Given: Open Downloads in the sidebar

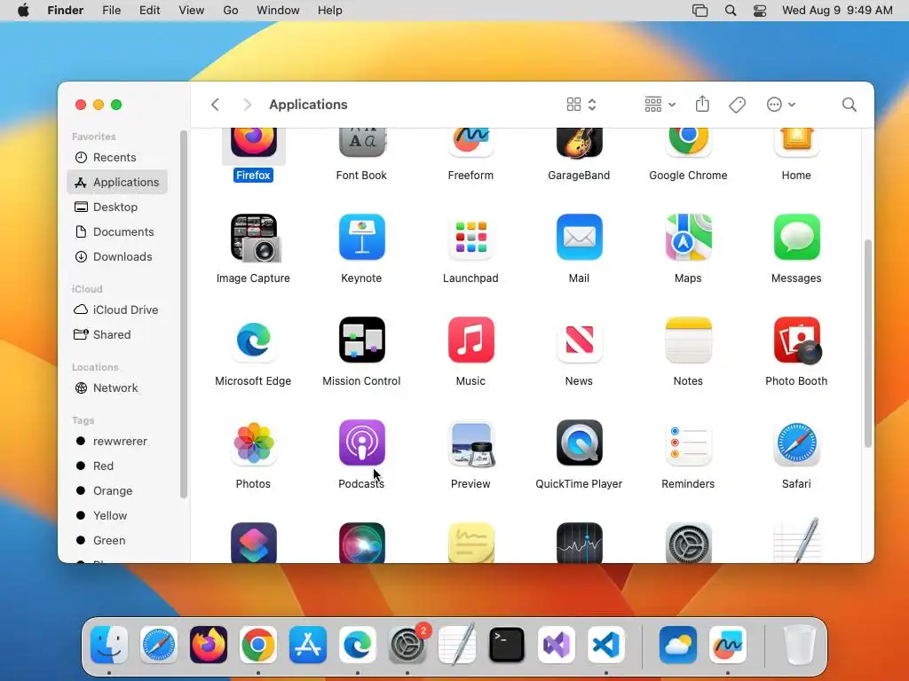Looking at the screenshot, I should 117,257.
